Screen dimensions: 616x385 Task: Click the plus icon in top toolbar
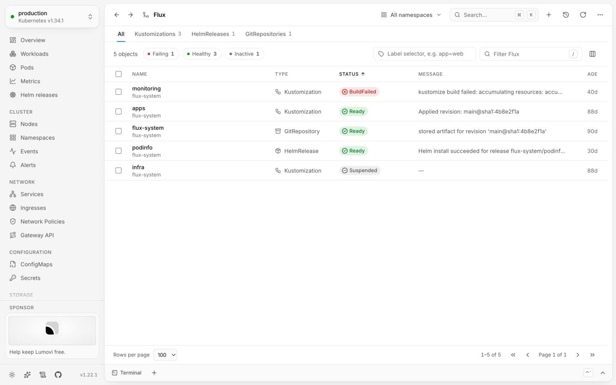coord(549,15)
